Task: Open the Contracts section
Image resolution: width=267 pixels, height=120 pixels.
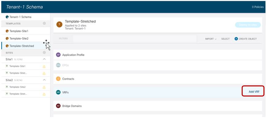Action: click(x=158, y=79)
